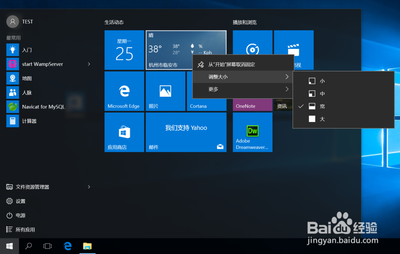
Task: Click the TEST user name
Action: pyautogui.click(x=28, y=22)
